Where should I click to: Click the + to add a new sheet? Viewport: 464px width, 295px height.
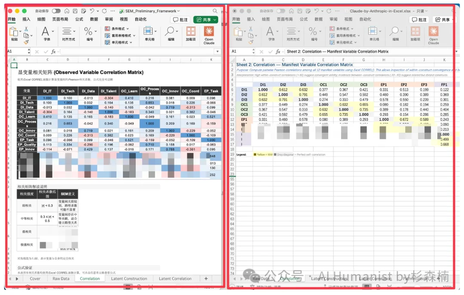[206, 279]
